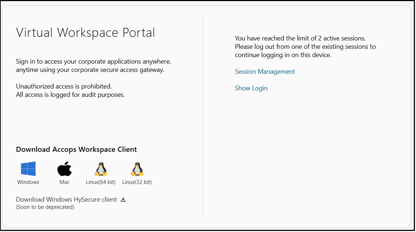Viewport: 416px width, 232px height.
Task: Click the Virtual Workspace Portal heading
Action: 86,33
